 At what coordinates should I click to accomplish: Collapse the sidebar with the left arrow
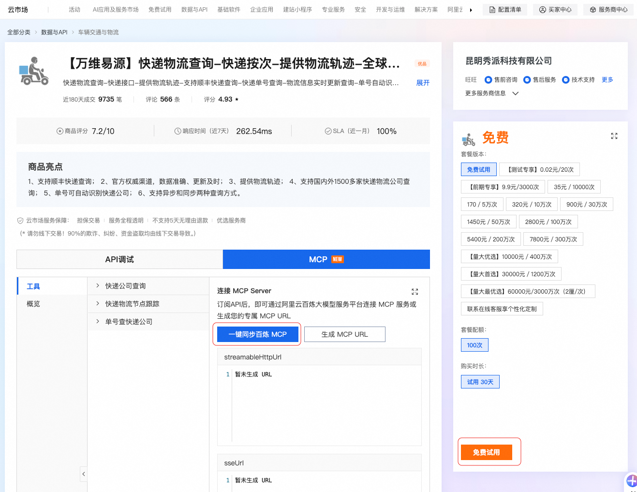tap(84, 474)
